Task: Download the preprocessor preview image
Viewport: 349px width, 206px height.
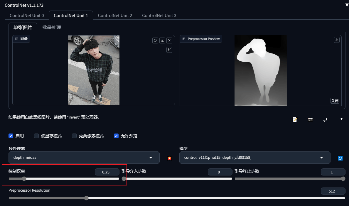Action: point(337,40)
